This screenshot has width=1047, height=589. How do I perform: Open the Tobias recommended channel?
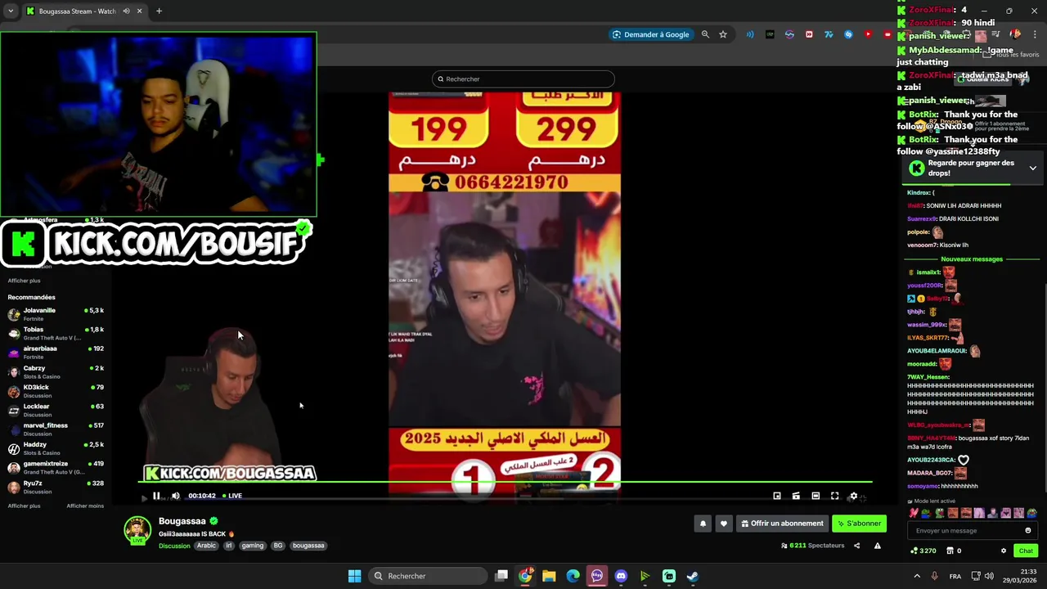tap(56, 333)
